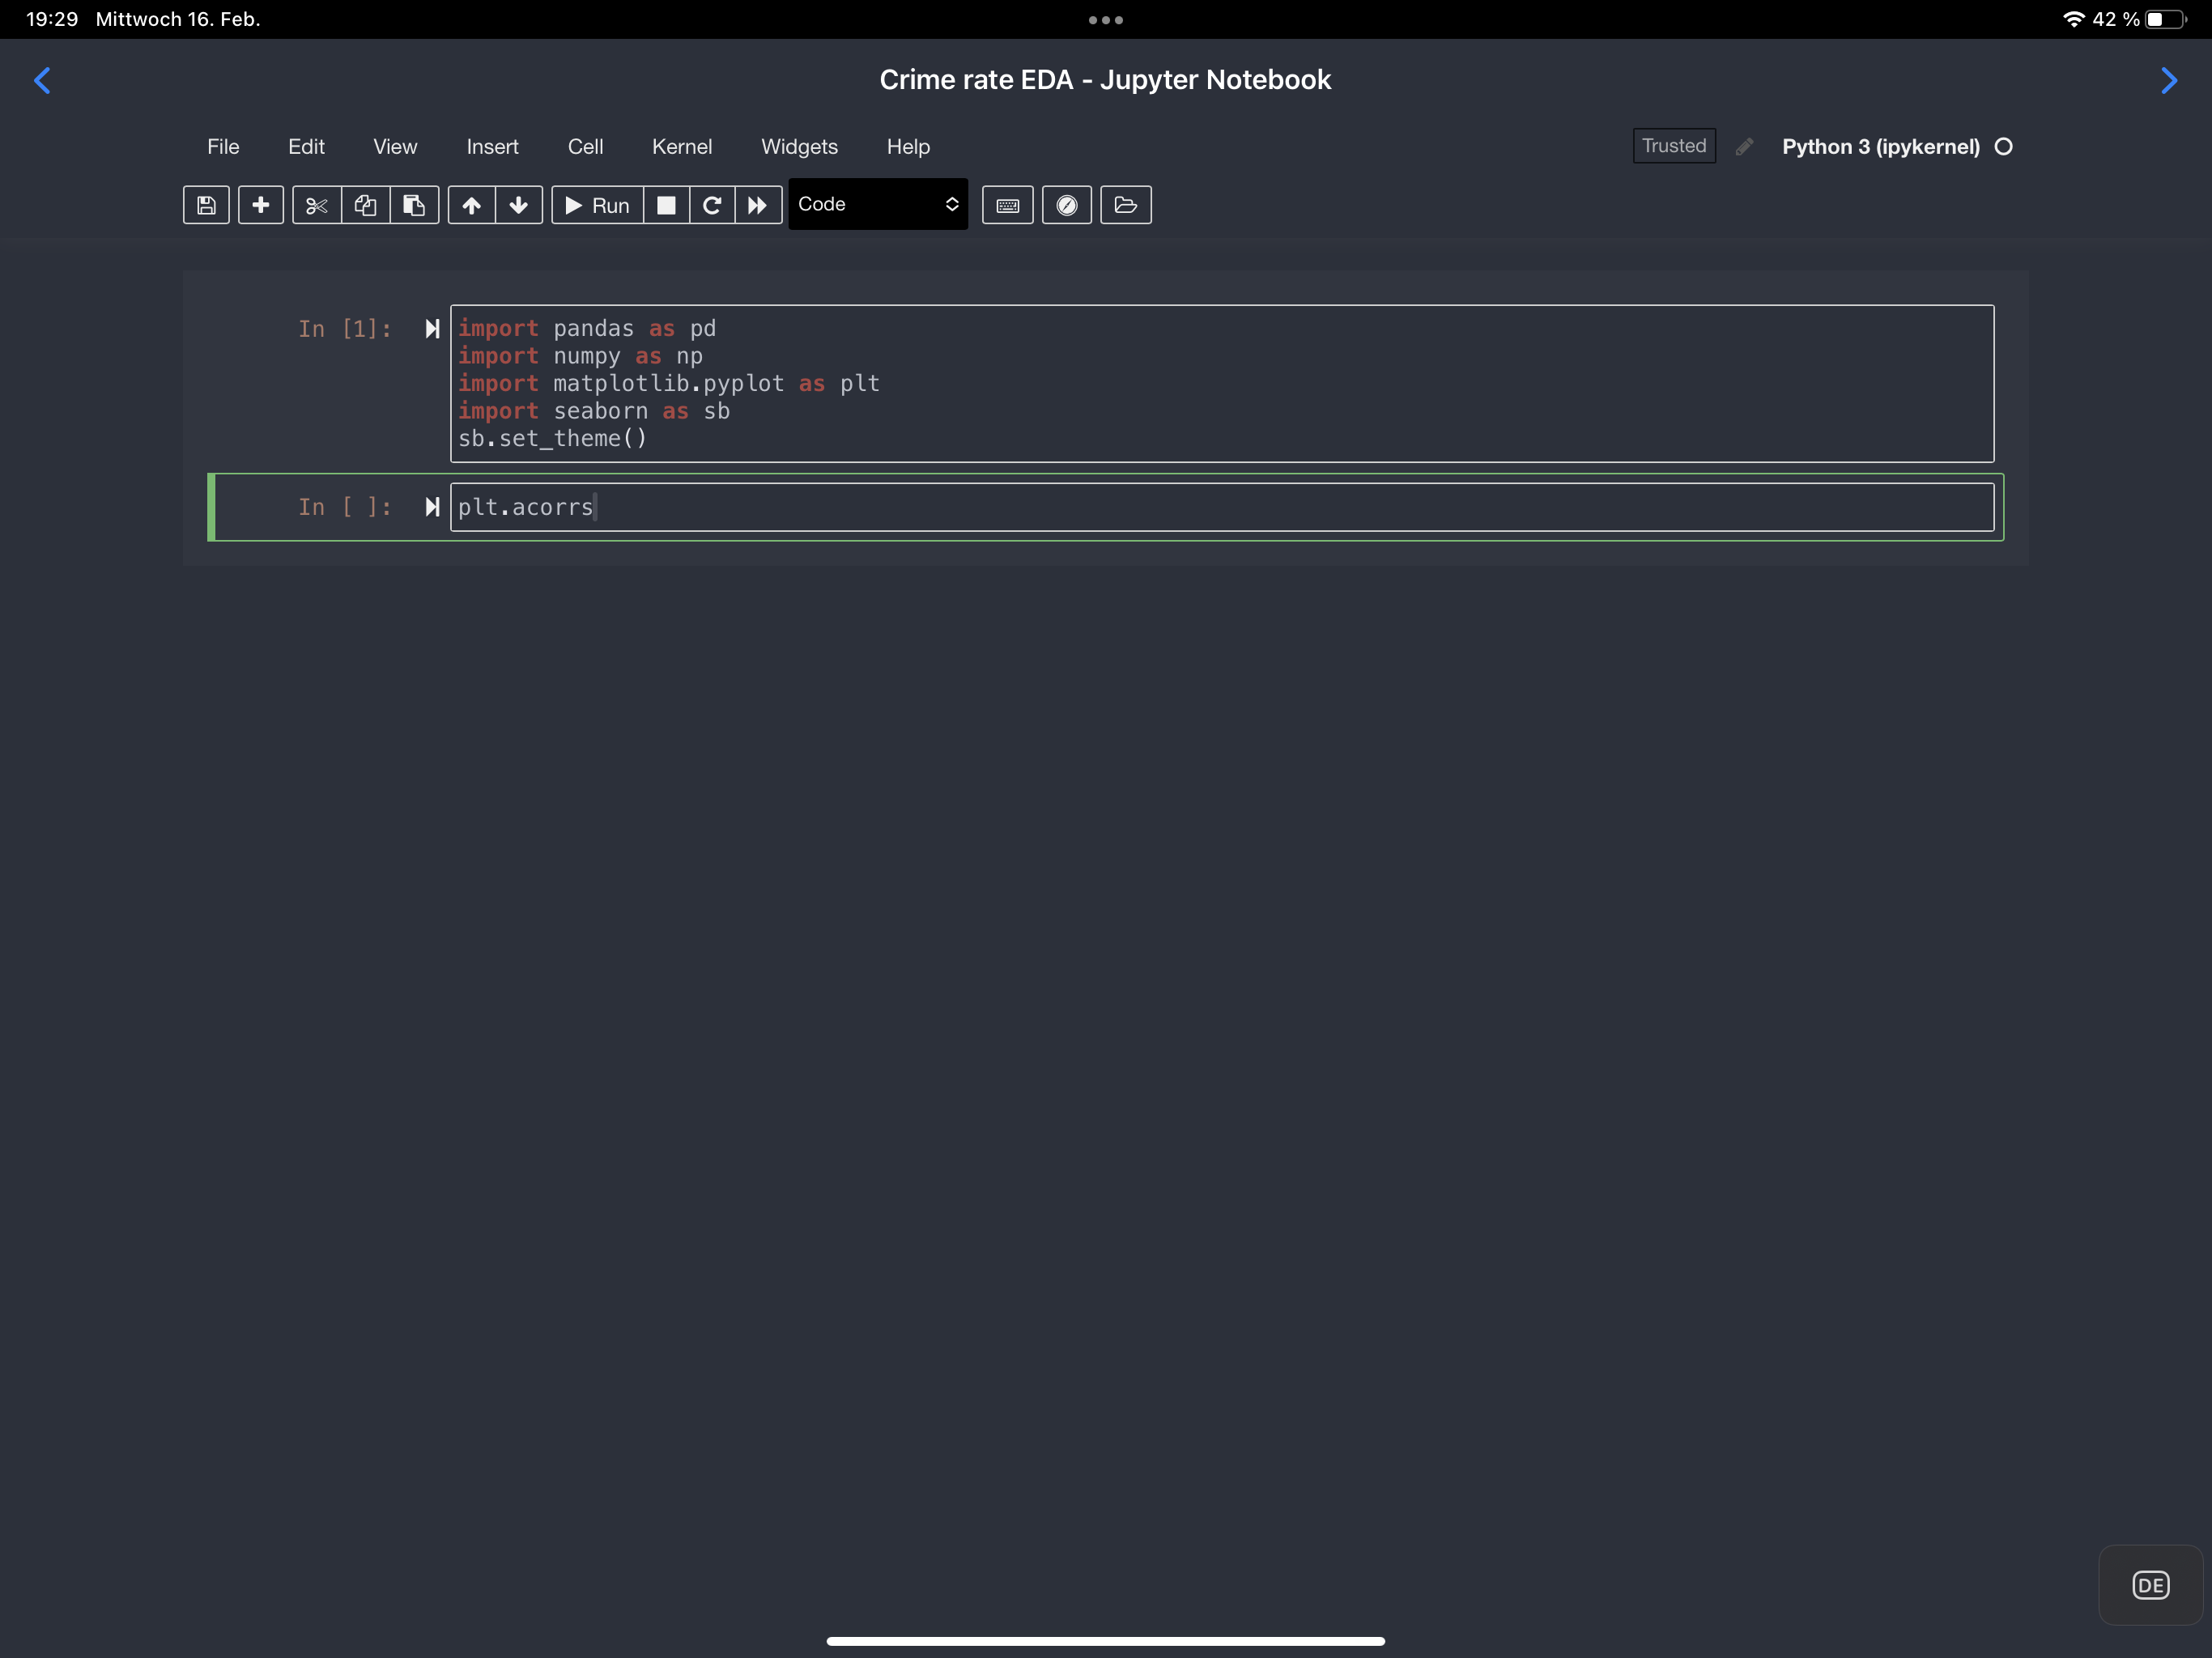The width and height of the screenshot is (2212, 1658).
Task: Open the command palette keyboard icon
Action: click(x=1007, y=205)
